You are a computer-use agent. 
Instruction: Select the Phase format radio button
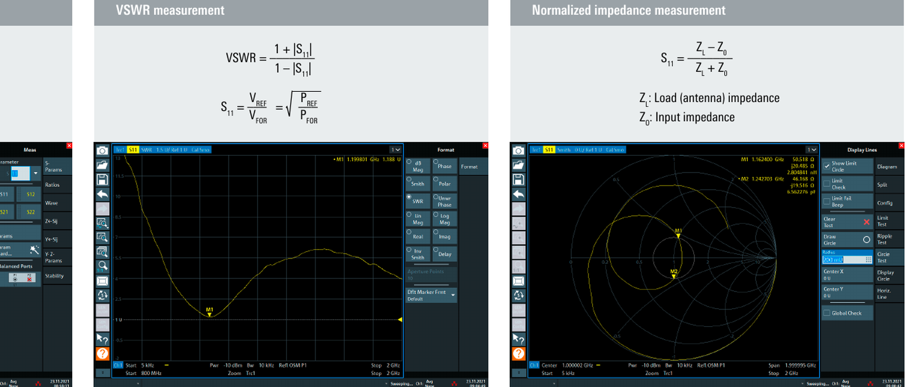[x=436, y=162]
